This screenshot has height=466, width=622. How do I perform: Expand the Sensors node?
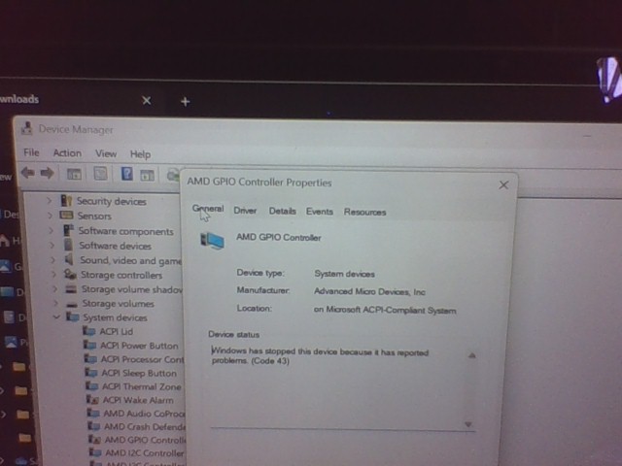coord(50,216)
